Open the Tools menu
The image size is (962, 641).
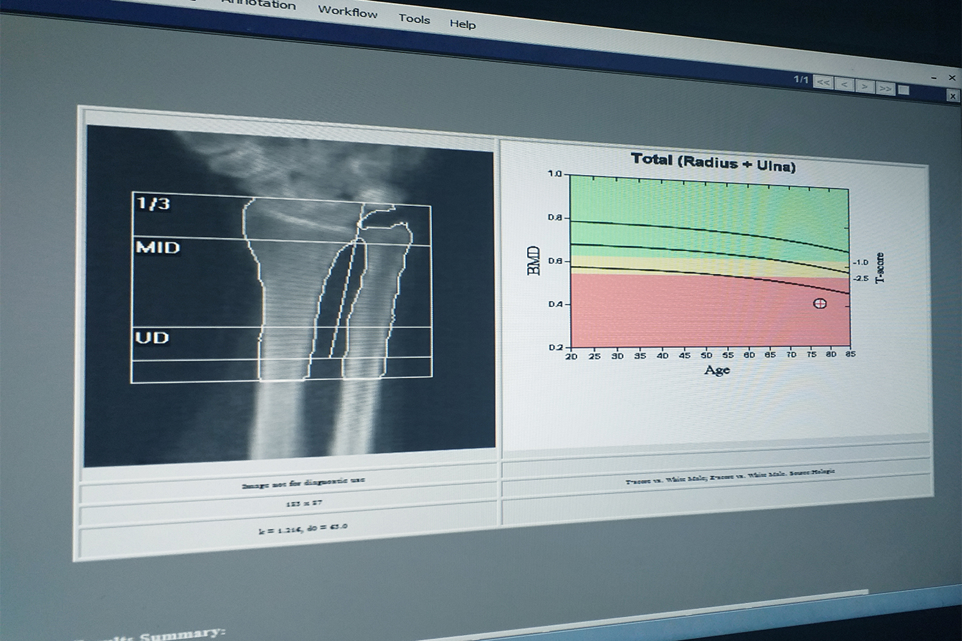(x=414, y=19)
